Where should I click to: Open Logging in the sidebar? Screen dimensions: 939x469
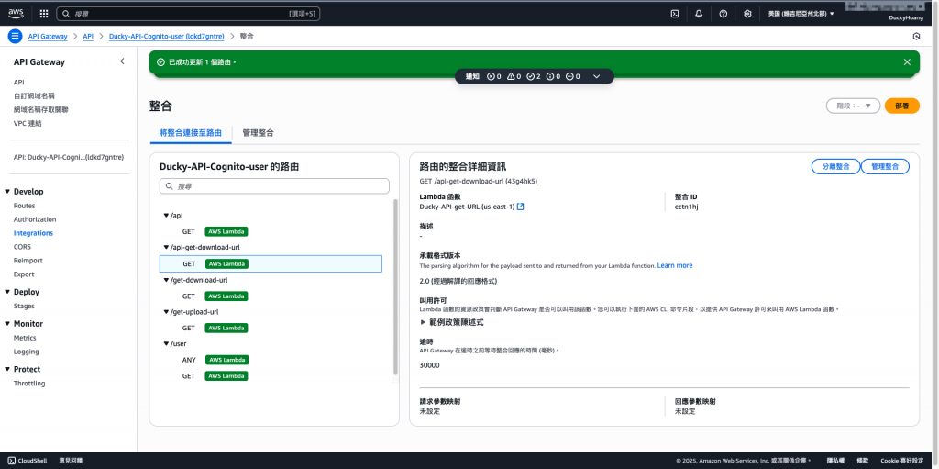(x=27, y=352)
